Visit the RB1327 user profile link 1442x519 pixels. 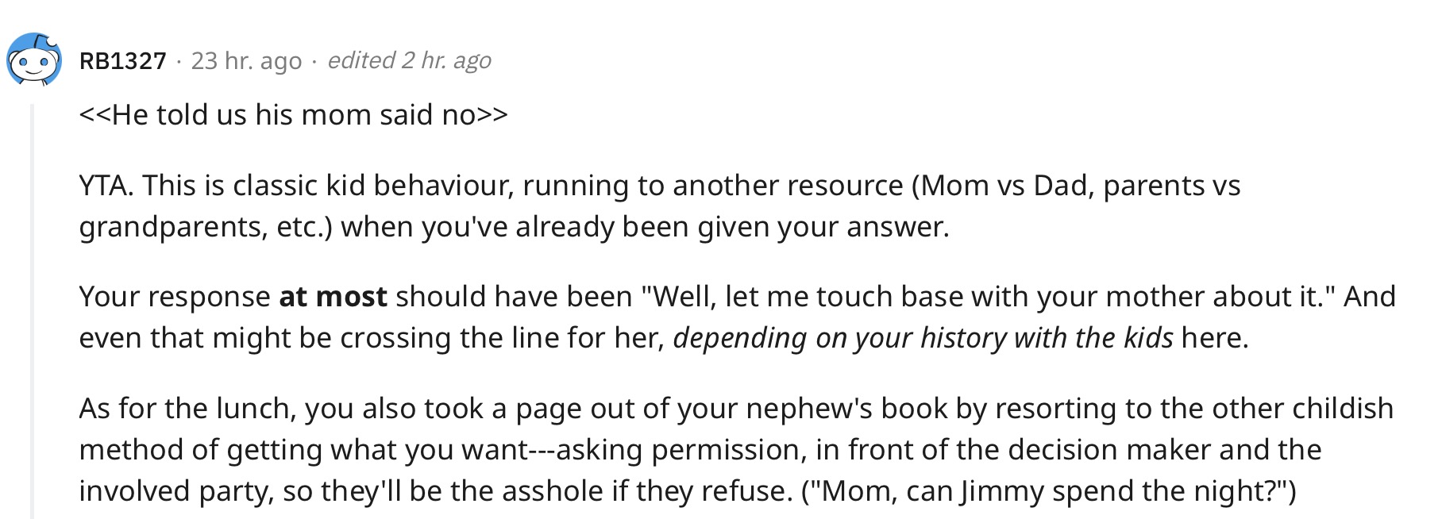coord(123,60)
